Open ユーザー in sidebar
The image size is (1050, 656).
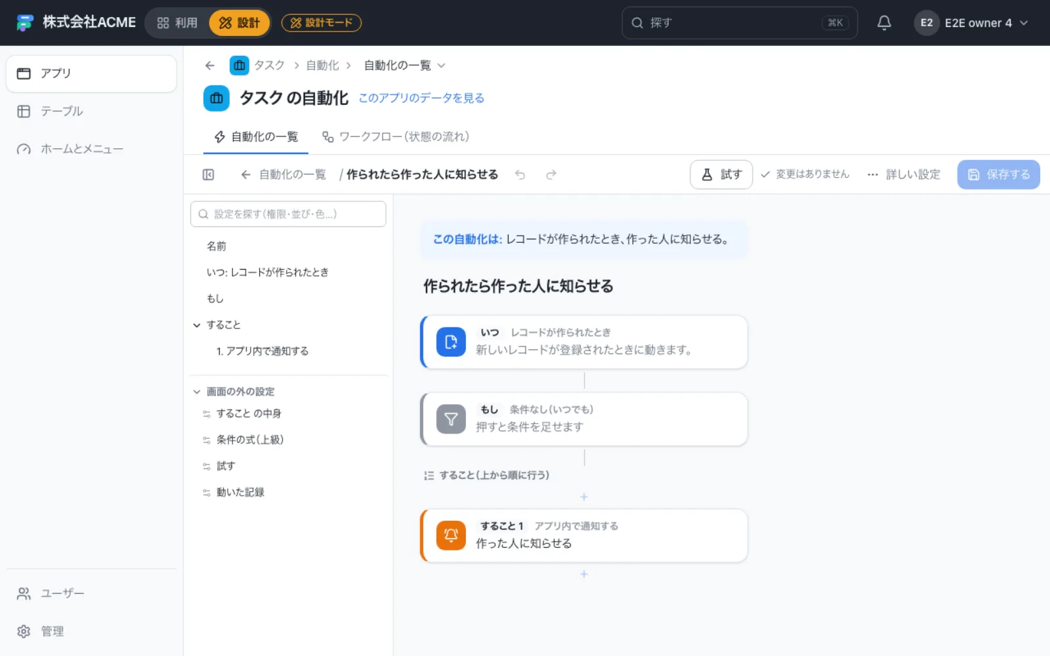click(x=91, y=593)
